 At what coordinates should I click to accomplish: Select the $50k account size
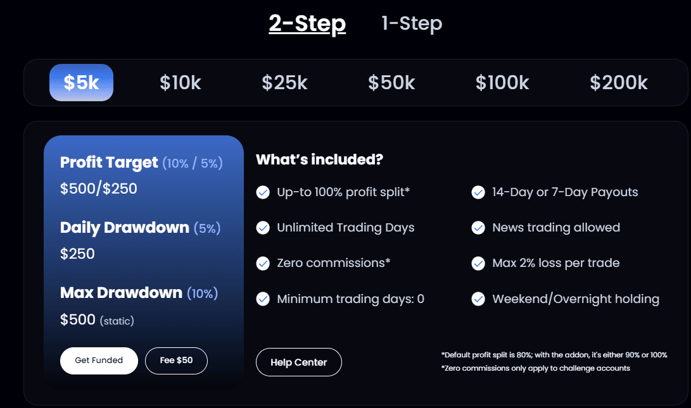click(x=391, y=82)
